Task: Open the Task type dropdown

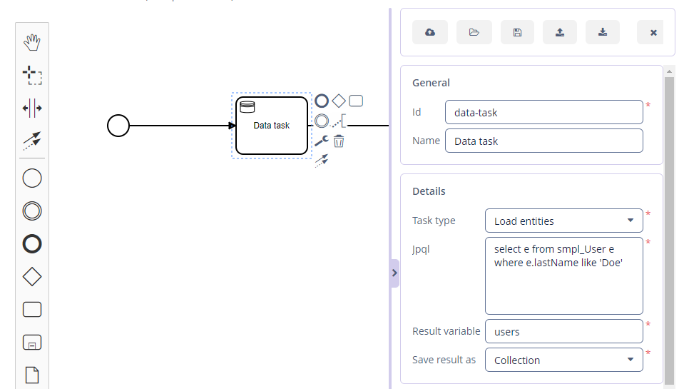Action: 563,221
